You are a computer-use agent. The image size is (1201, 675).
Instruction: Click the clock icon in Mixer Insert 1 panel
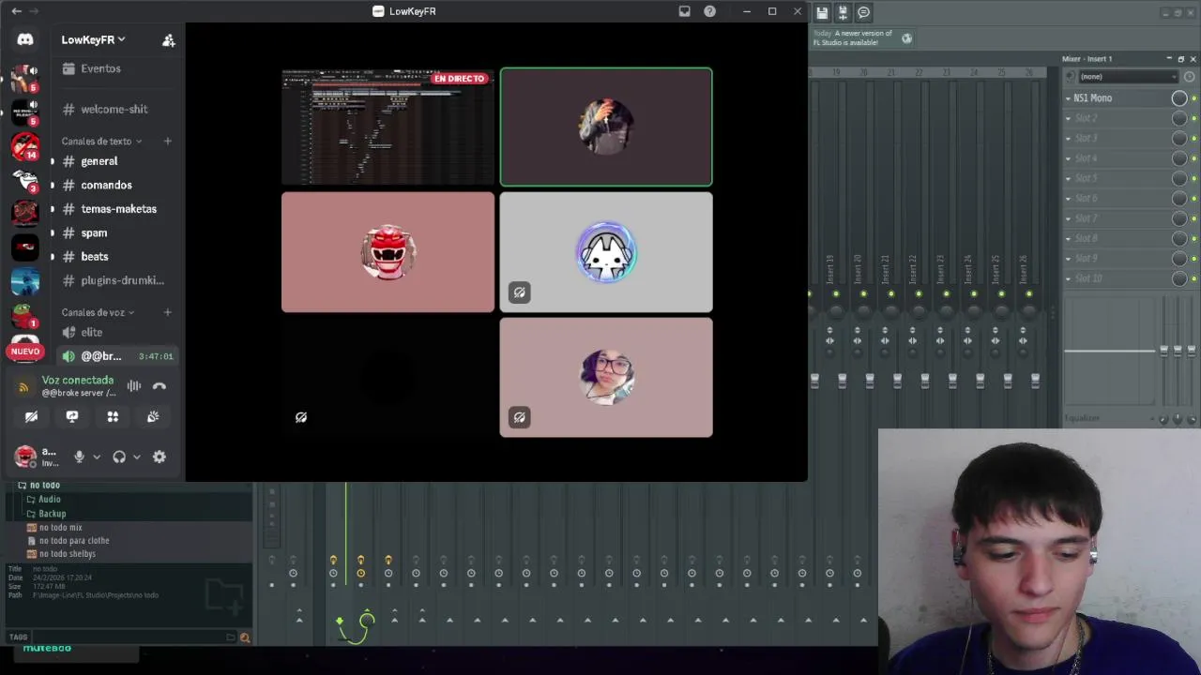[x=1189, y=77]
